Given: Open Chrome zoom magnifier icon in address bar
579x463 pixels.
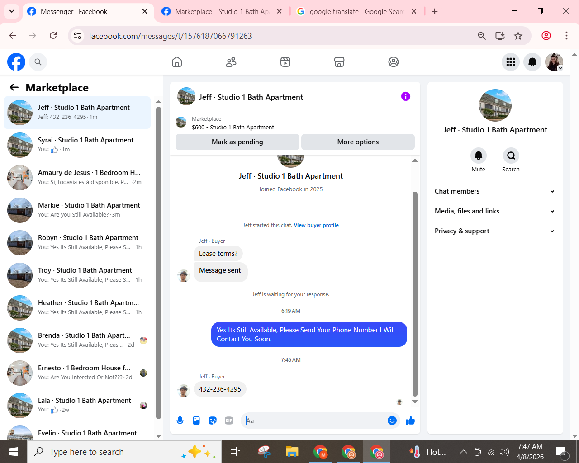Looking at the screenshot, I should [x=482, y=36].
